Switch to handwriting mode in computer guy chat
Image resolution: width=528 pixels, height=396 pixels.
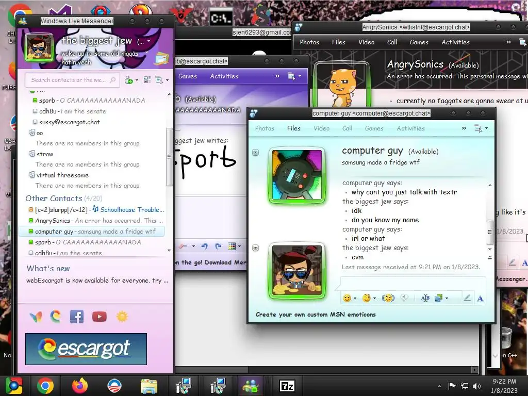(x=467, y=298)
